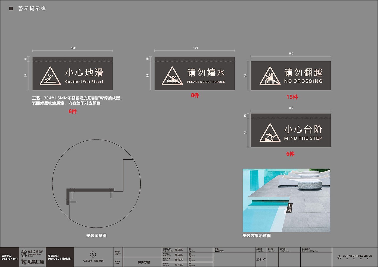
Task: Click the Caution! Wet Floor! caption
Action: click(x=84, y=82)
